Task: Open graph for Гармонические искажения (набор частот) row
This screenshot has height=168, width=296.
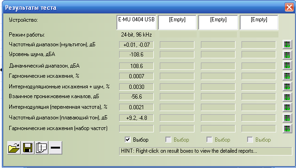Action: (287, 129)
